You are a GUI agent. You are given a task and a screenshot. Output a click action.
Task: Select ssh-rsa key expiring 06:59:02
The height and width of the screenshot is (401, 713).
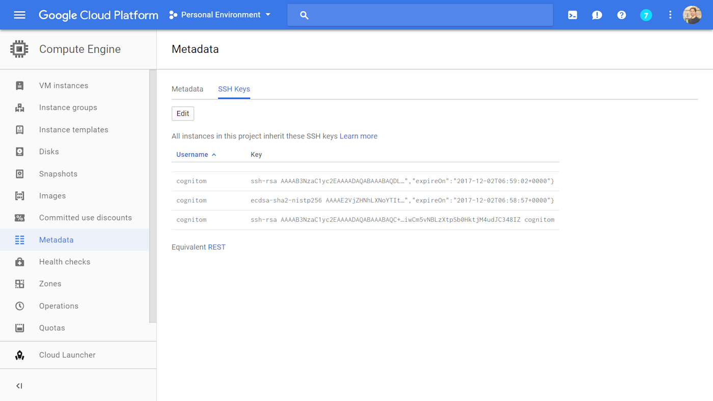pyautogui.click(x=365, y=181)
